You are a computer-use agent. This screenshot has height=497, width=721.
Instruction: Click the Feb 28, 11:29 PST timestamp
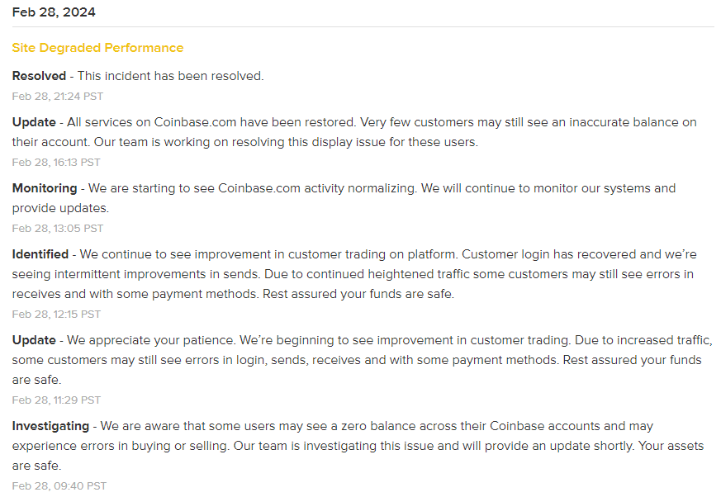tap(56, 400)
